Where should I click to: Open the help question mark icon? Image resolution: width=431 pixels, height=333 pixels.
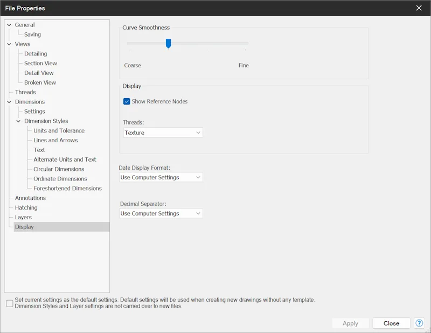pos(419,323)
